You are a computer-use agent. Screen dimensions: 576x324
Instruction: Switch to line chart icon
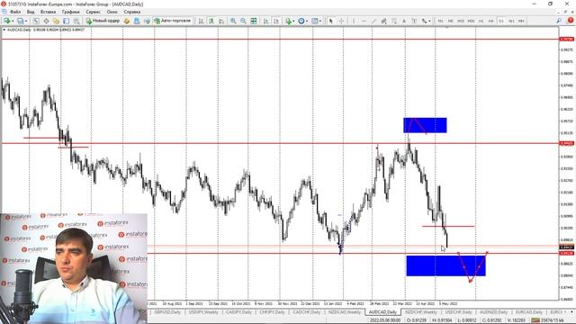pyautogui.click(x=221, y=21)
